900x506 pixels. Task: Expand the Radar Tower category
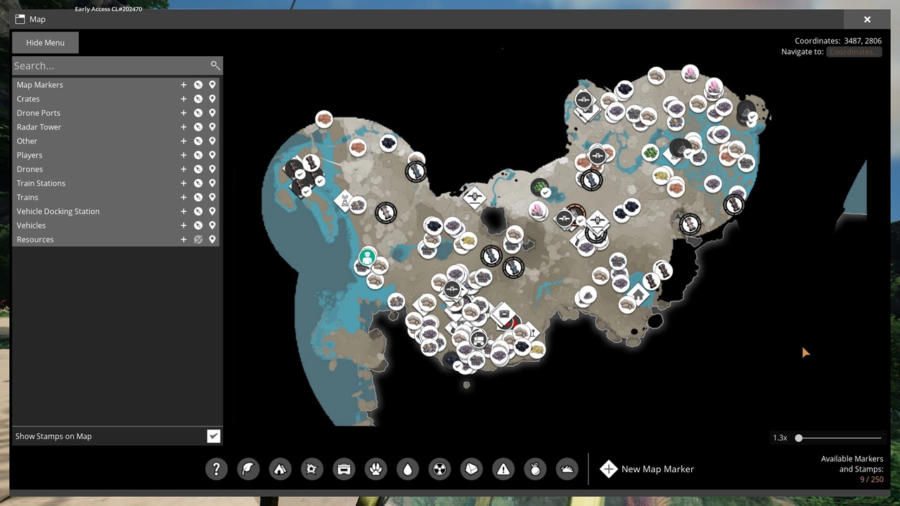184,127
